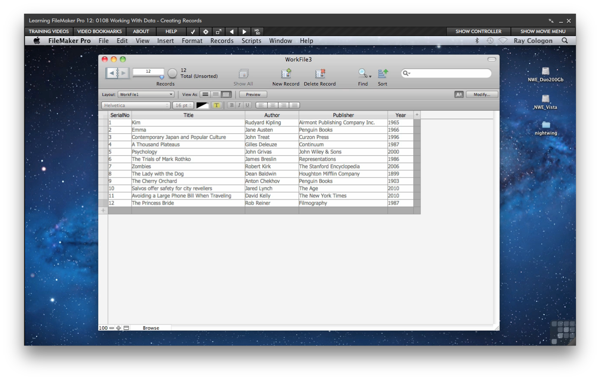
Task: Switch to List view
Action: 216,95
